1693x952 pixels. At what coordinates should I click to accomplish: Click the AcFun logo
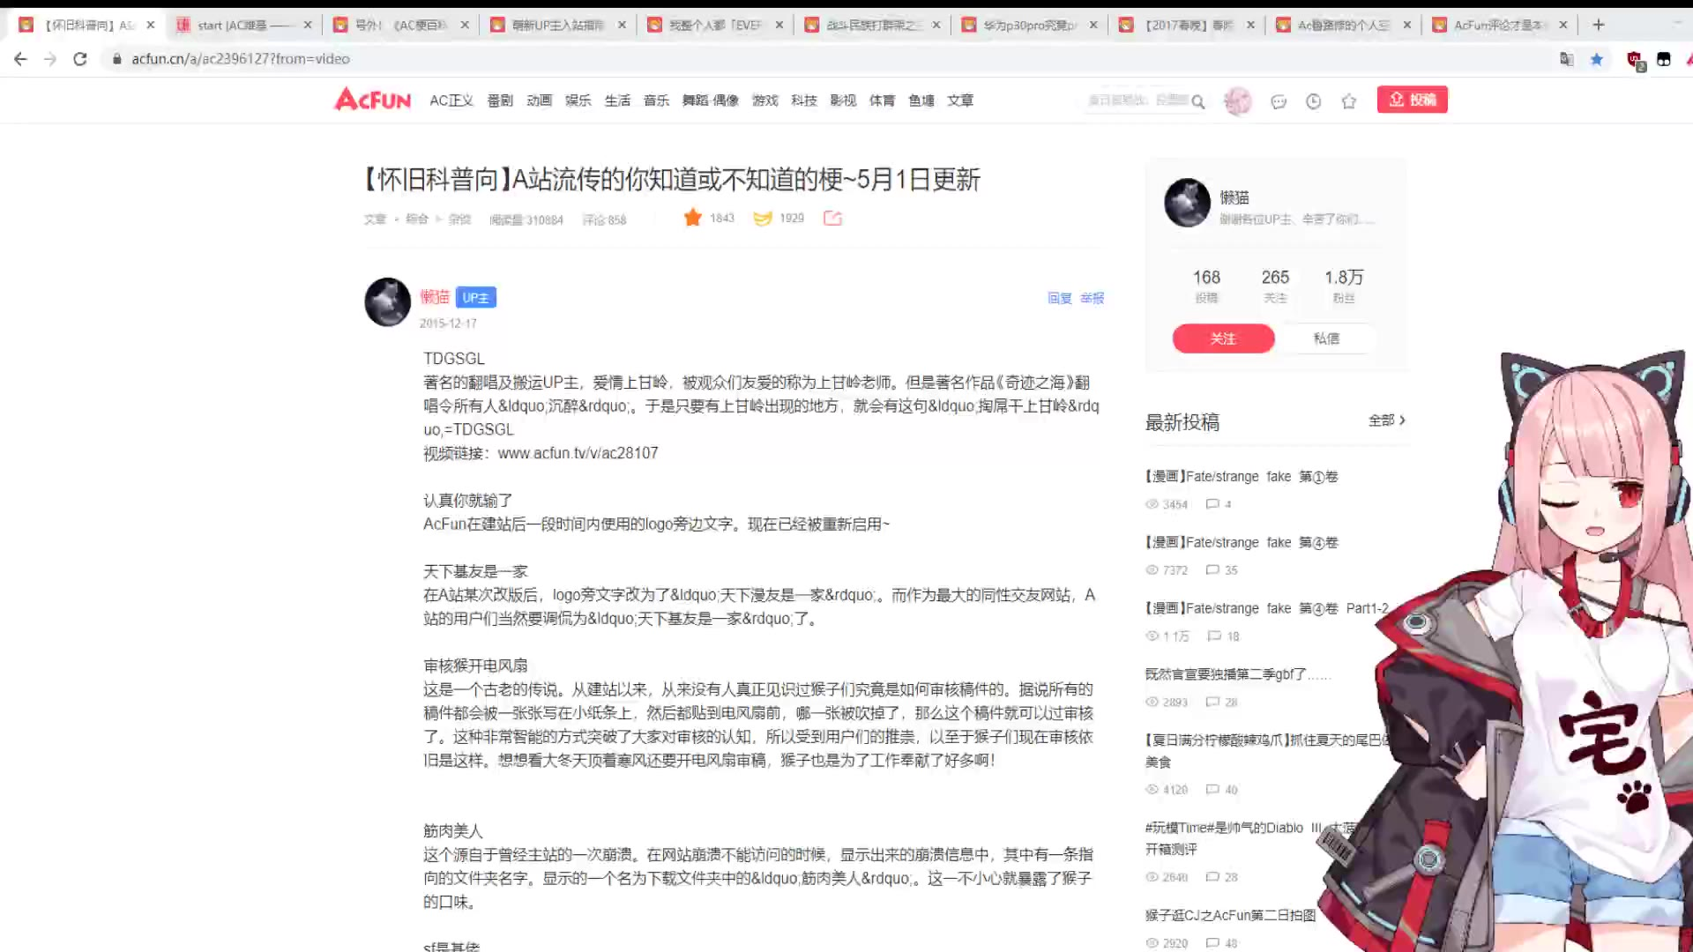372,99
